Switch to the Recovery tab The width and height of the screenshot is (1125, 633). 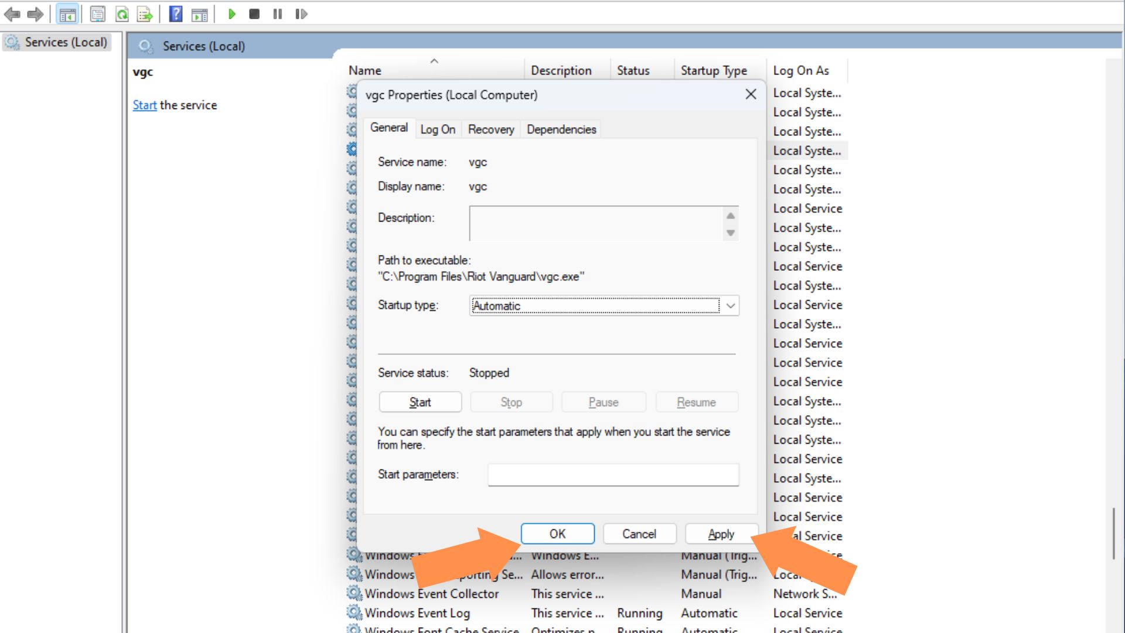tap(490, 129)
